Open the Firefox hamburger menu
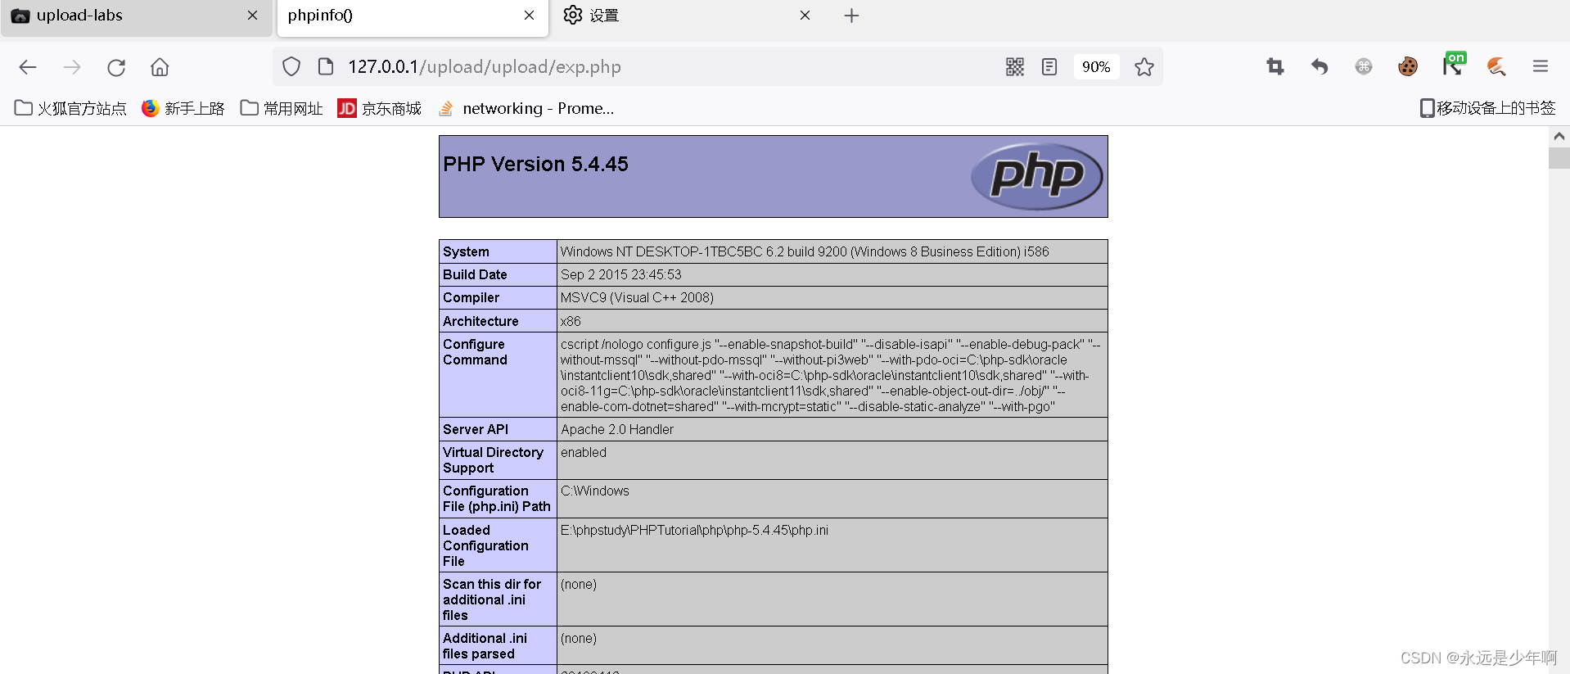This screenshot has height=674, width=1570. tap(1541, 67)
